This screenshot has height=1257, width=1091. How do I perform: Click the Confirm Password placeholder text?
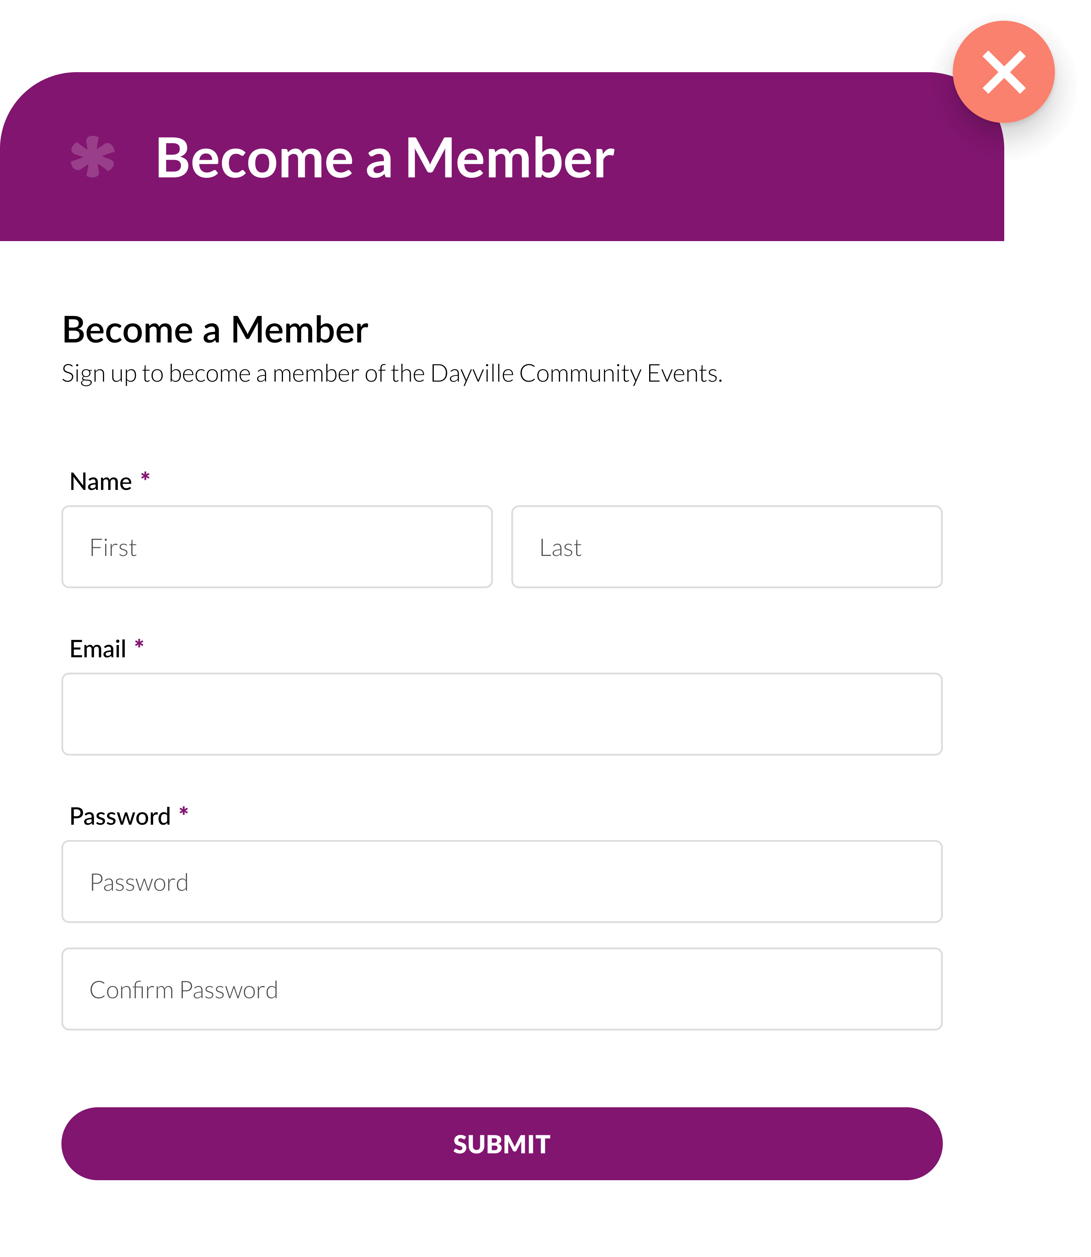click(183, 990)
